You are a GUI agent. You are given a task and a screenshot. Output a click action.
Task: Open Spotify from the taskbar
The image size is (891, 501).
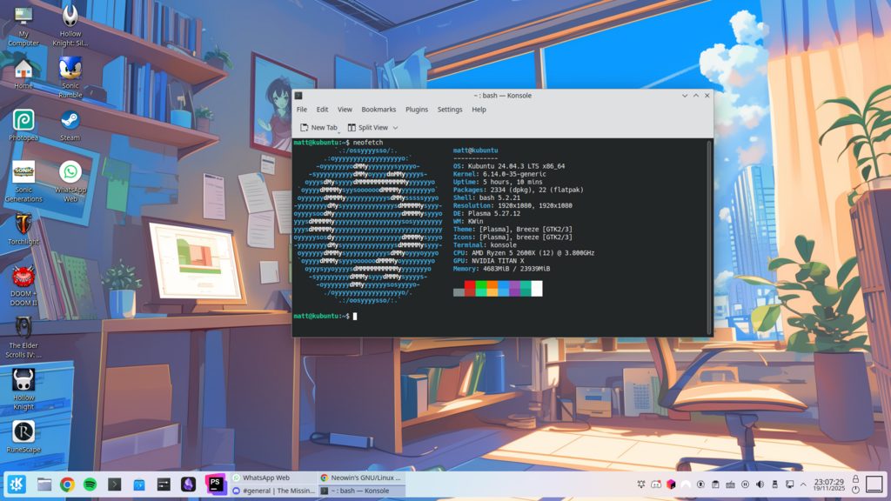(x=90, y=484)
